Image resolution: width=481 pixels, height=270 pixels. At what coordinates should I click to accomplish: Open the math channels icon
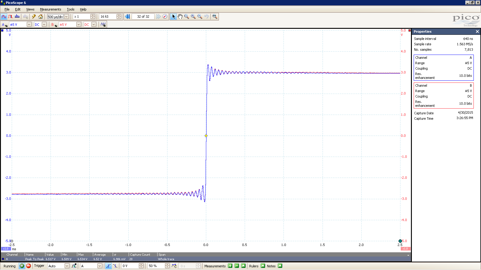[x=103, y=25]
